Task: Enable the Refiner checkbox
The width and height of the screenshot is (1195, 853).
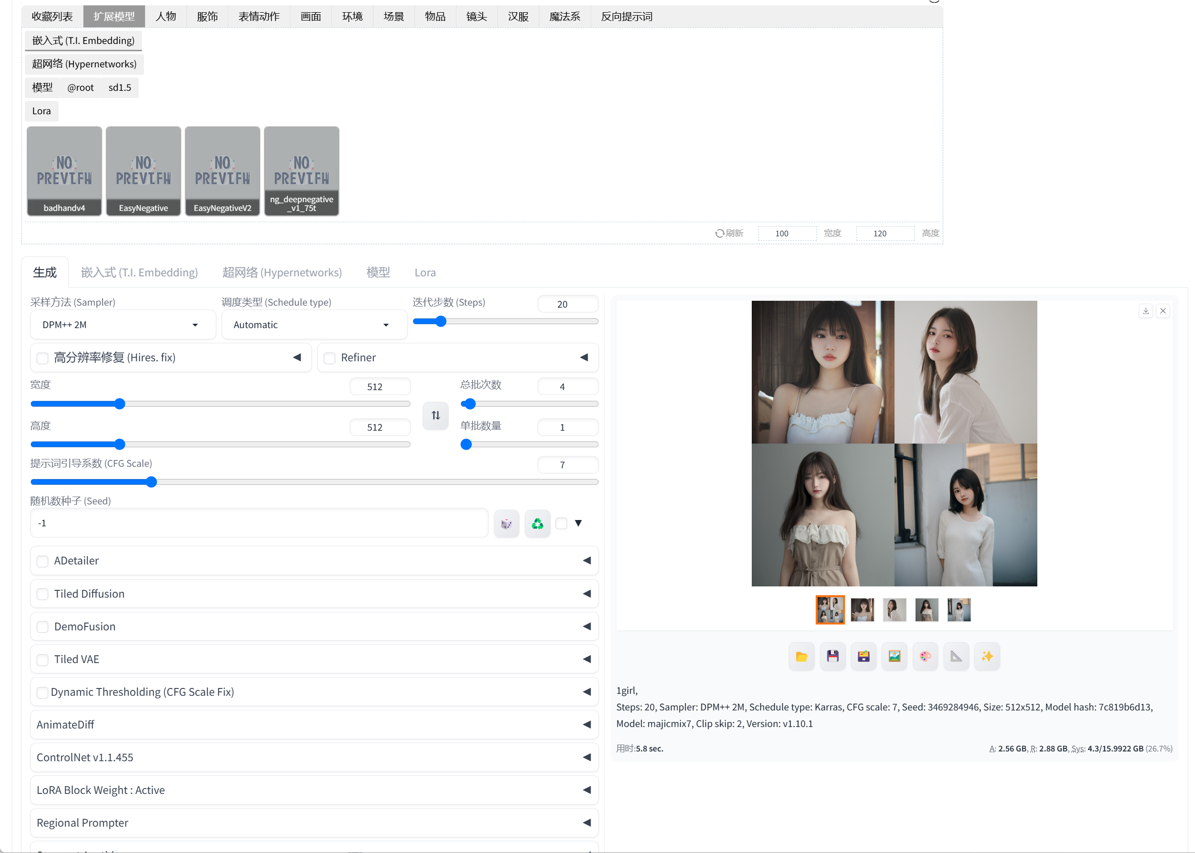Action: 329,358
